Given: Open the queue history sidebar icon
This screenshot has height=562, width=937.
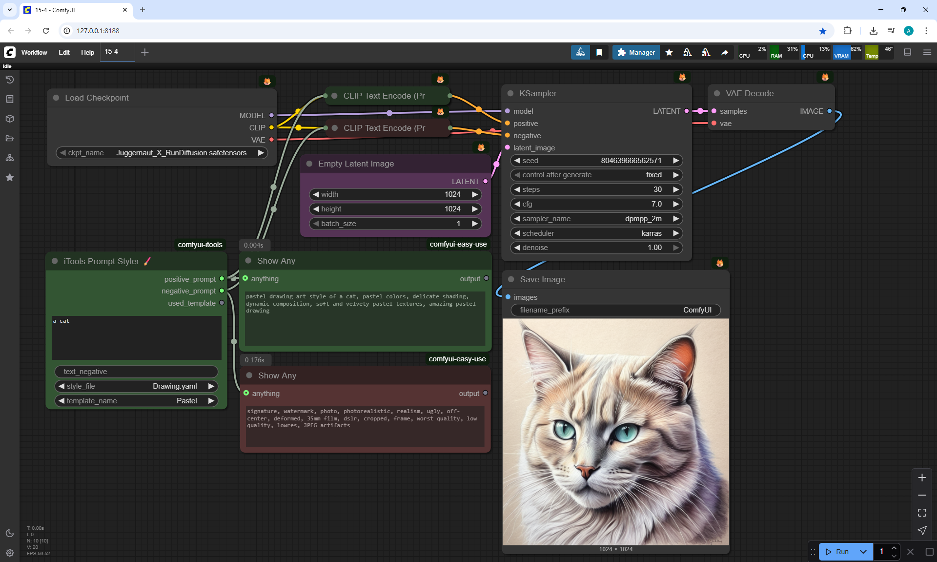Looking at the screenshot, I should [9, 80].
